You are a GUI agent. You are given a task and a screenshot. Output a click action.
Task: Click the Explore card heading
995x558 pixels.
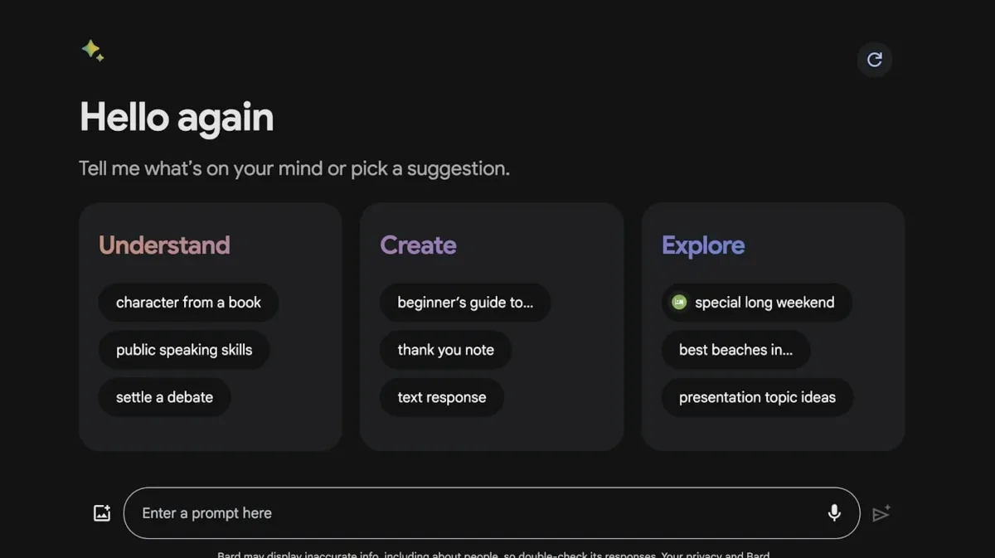point(703,245)
